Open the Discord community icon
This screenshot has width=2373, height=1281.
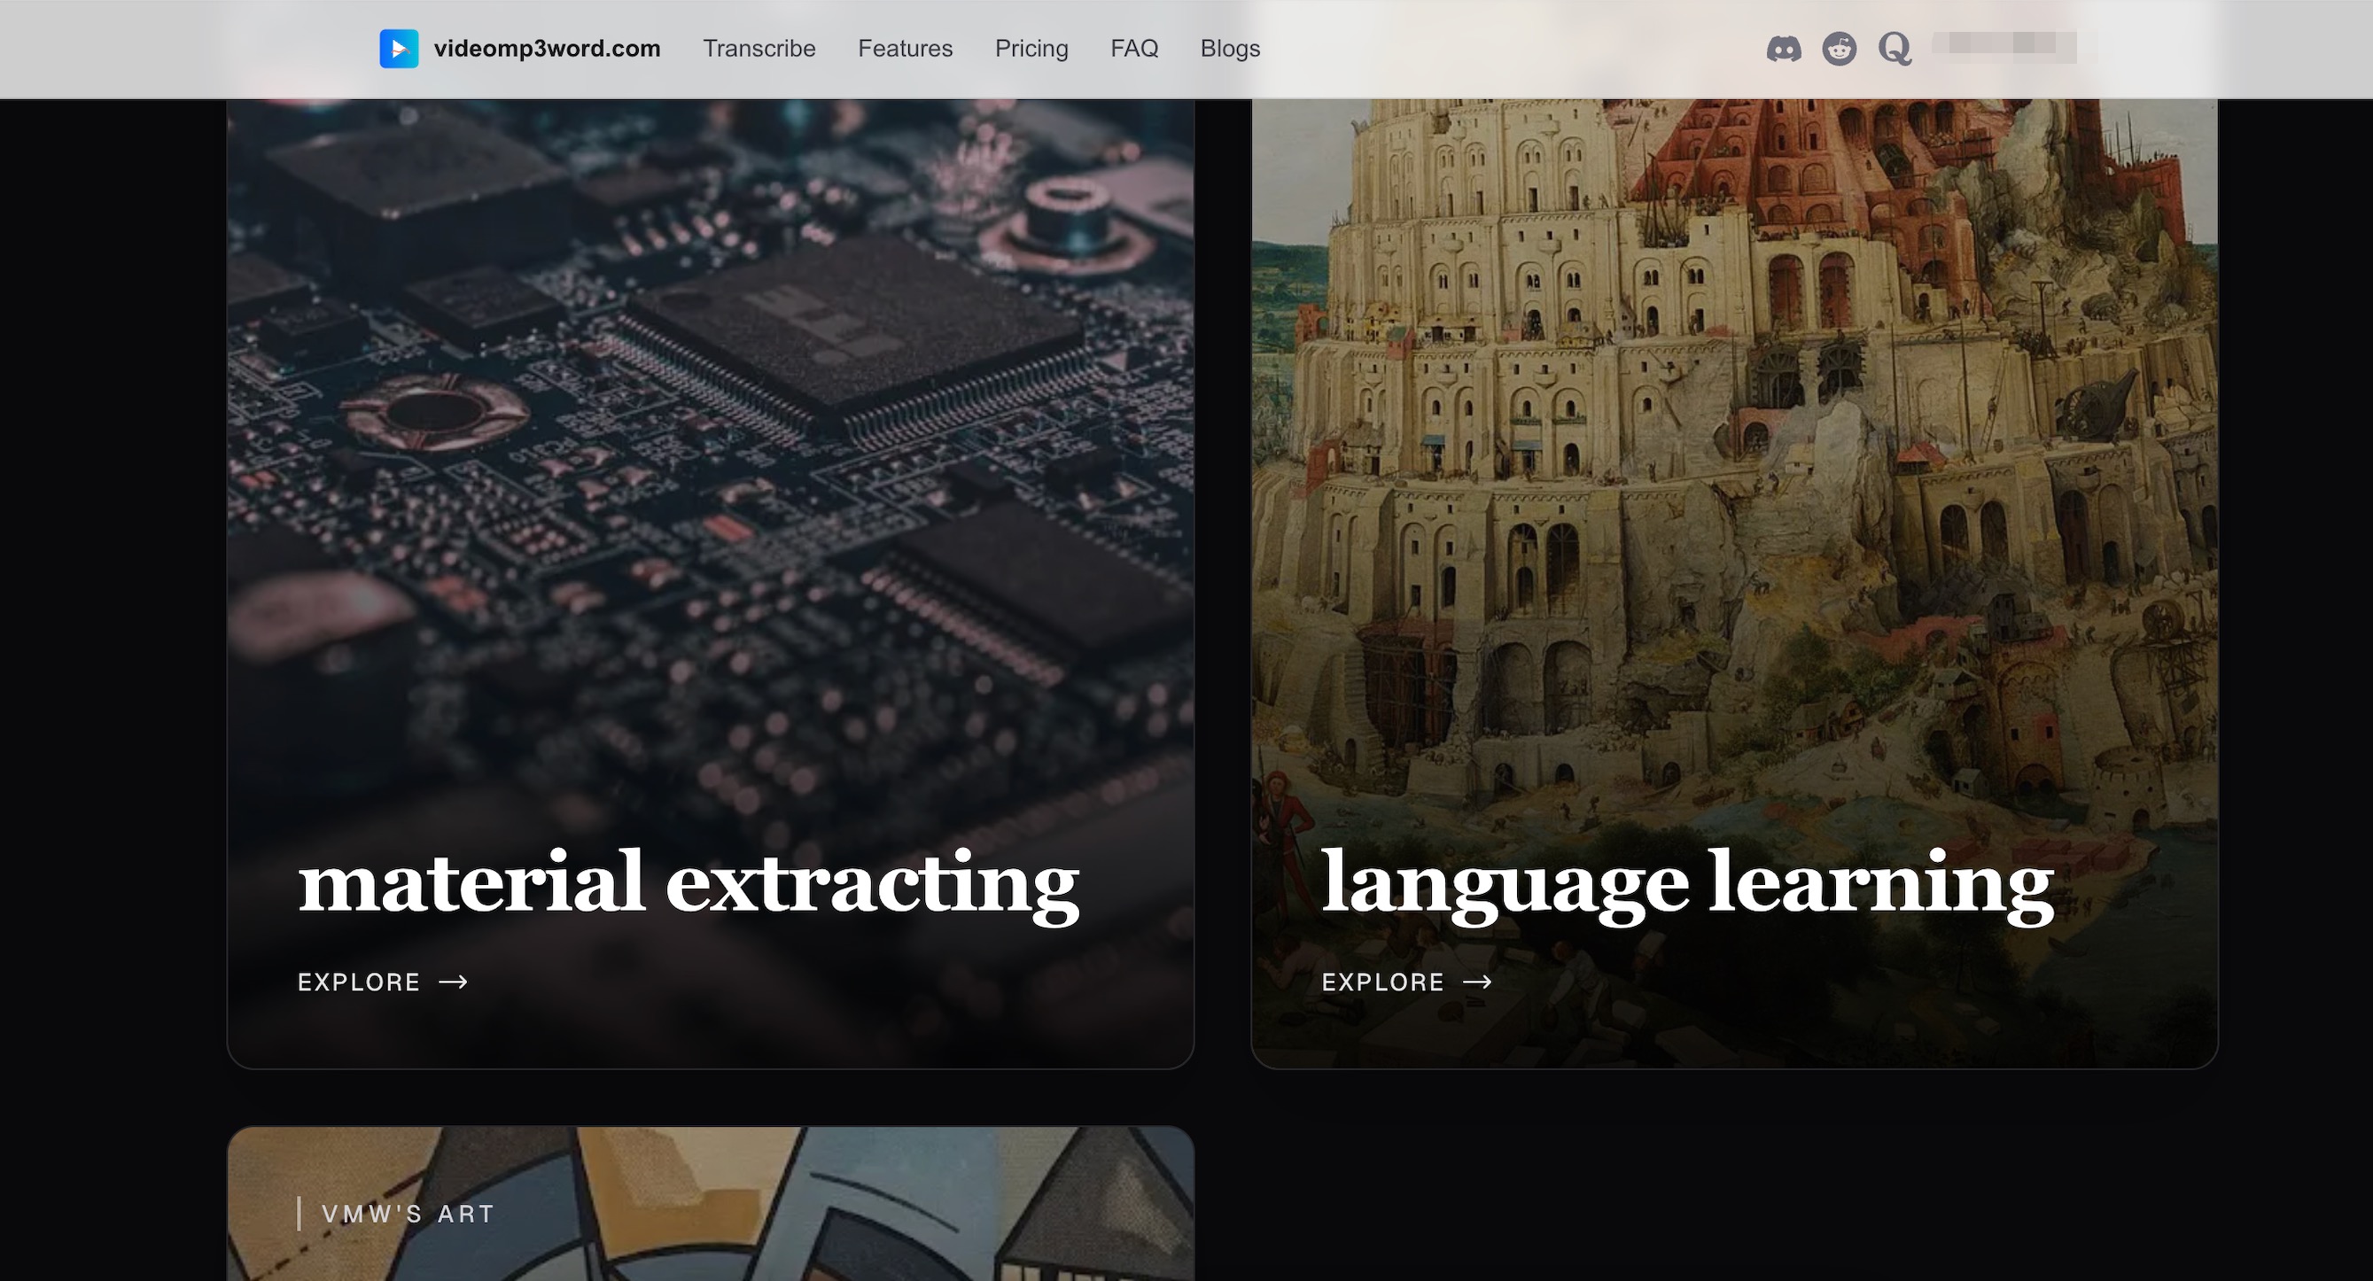click(1784, 49)
